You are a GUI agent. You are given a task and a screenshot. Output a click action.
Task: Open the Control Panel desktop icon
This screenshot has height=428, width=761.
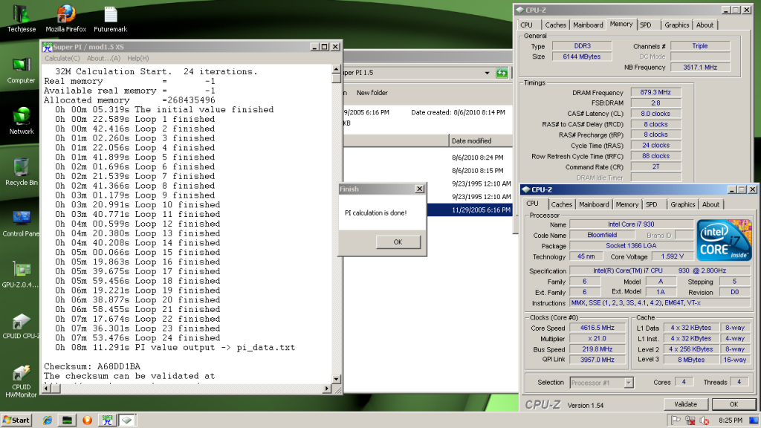(x=22, y=224)
